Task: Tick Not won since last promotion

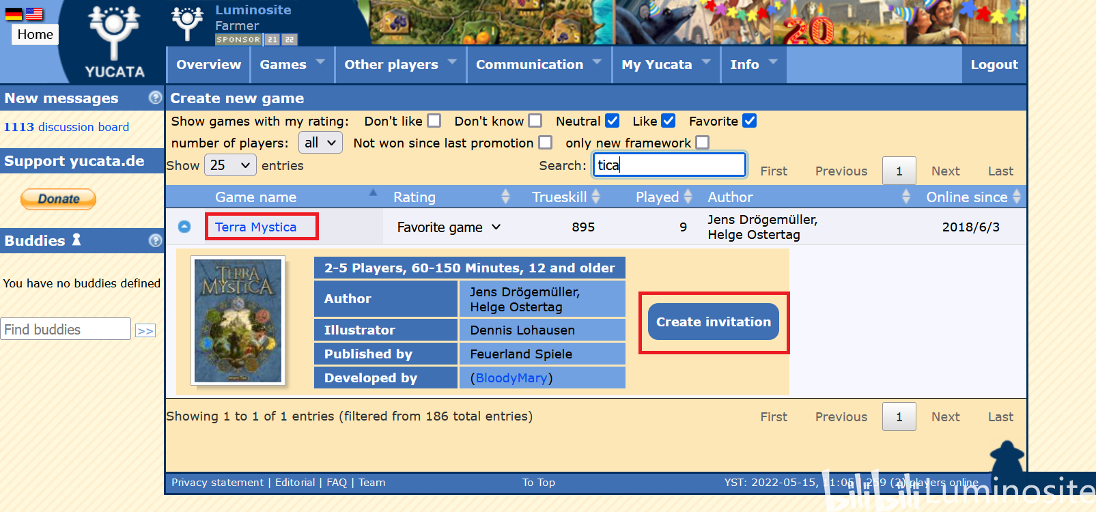Action: point(545,143)
